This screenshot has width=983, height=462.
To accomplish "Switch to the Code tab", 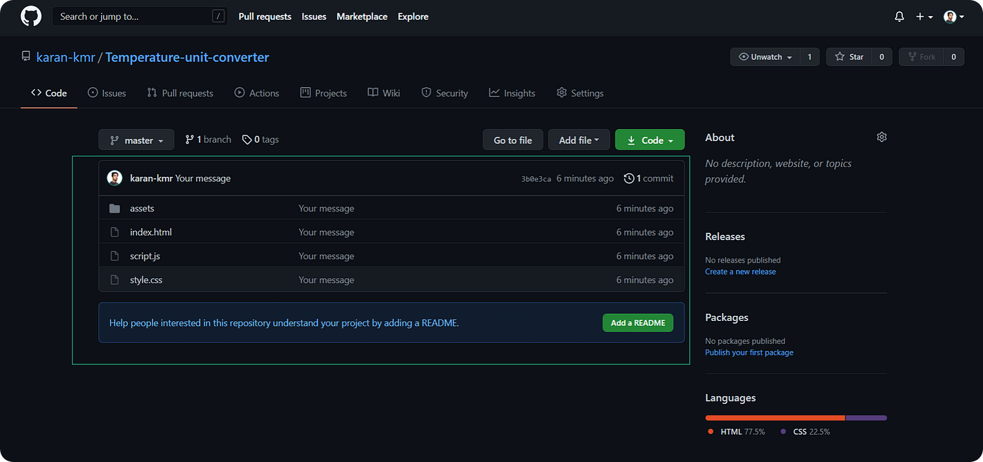I will coord(49,93).
